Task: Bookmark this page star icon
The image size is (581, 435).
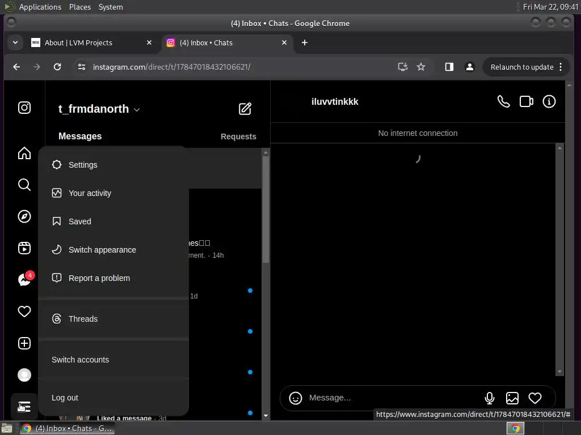Action: [x=421, y=67]
